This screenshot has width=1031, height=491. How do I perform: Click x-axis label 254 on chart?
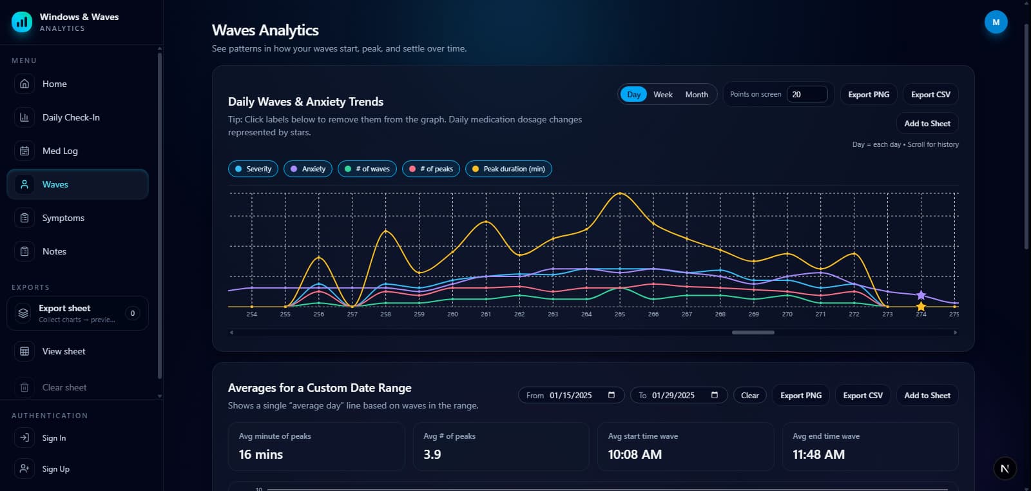click(x=252, y=314)
